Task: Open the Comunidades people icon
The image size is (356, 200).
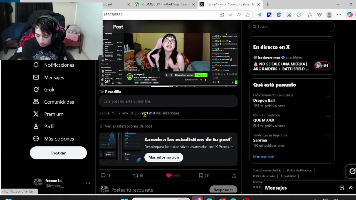Action: click(36, 102)
